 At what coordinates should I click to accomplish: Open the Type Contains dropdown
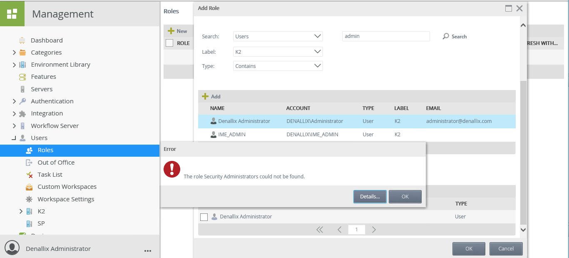tap(278, 66)
